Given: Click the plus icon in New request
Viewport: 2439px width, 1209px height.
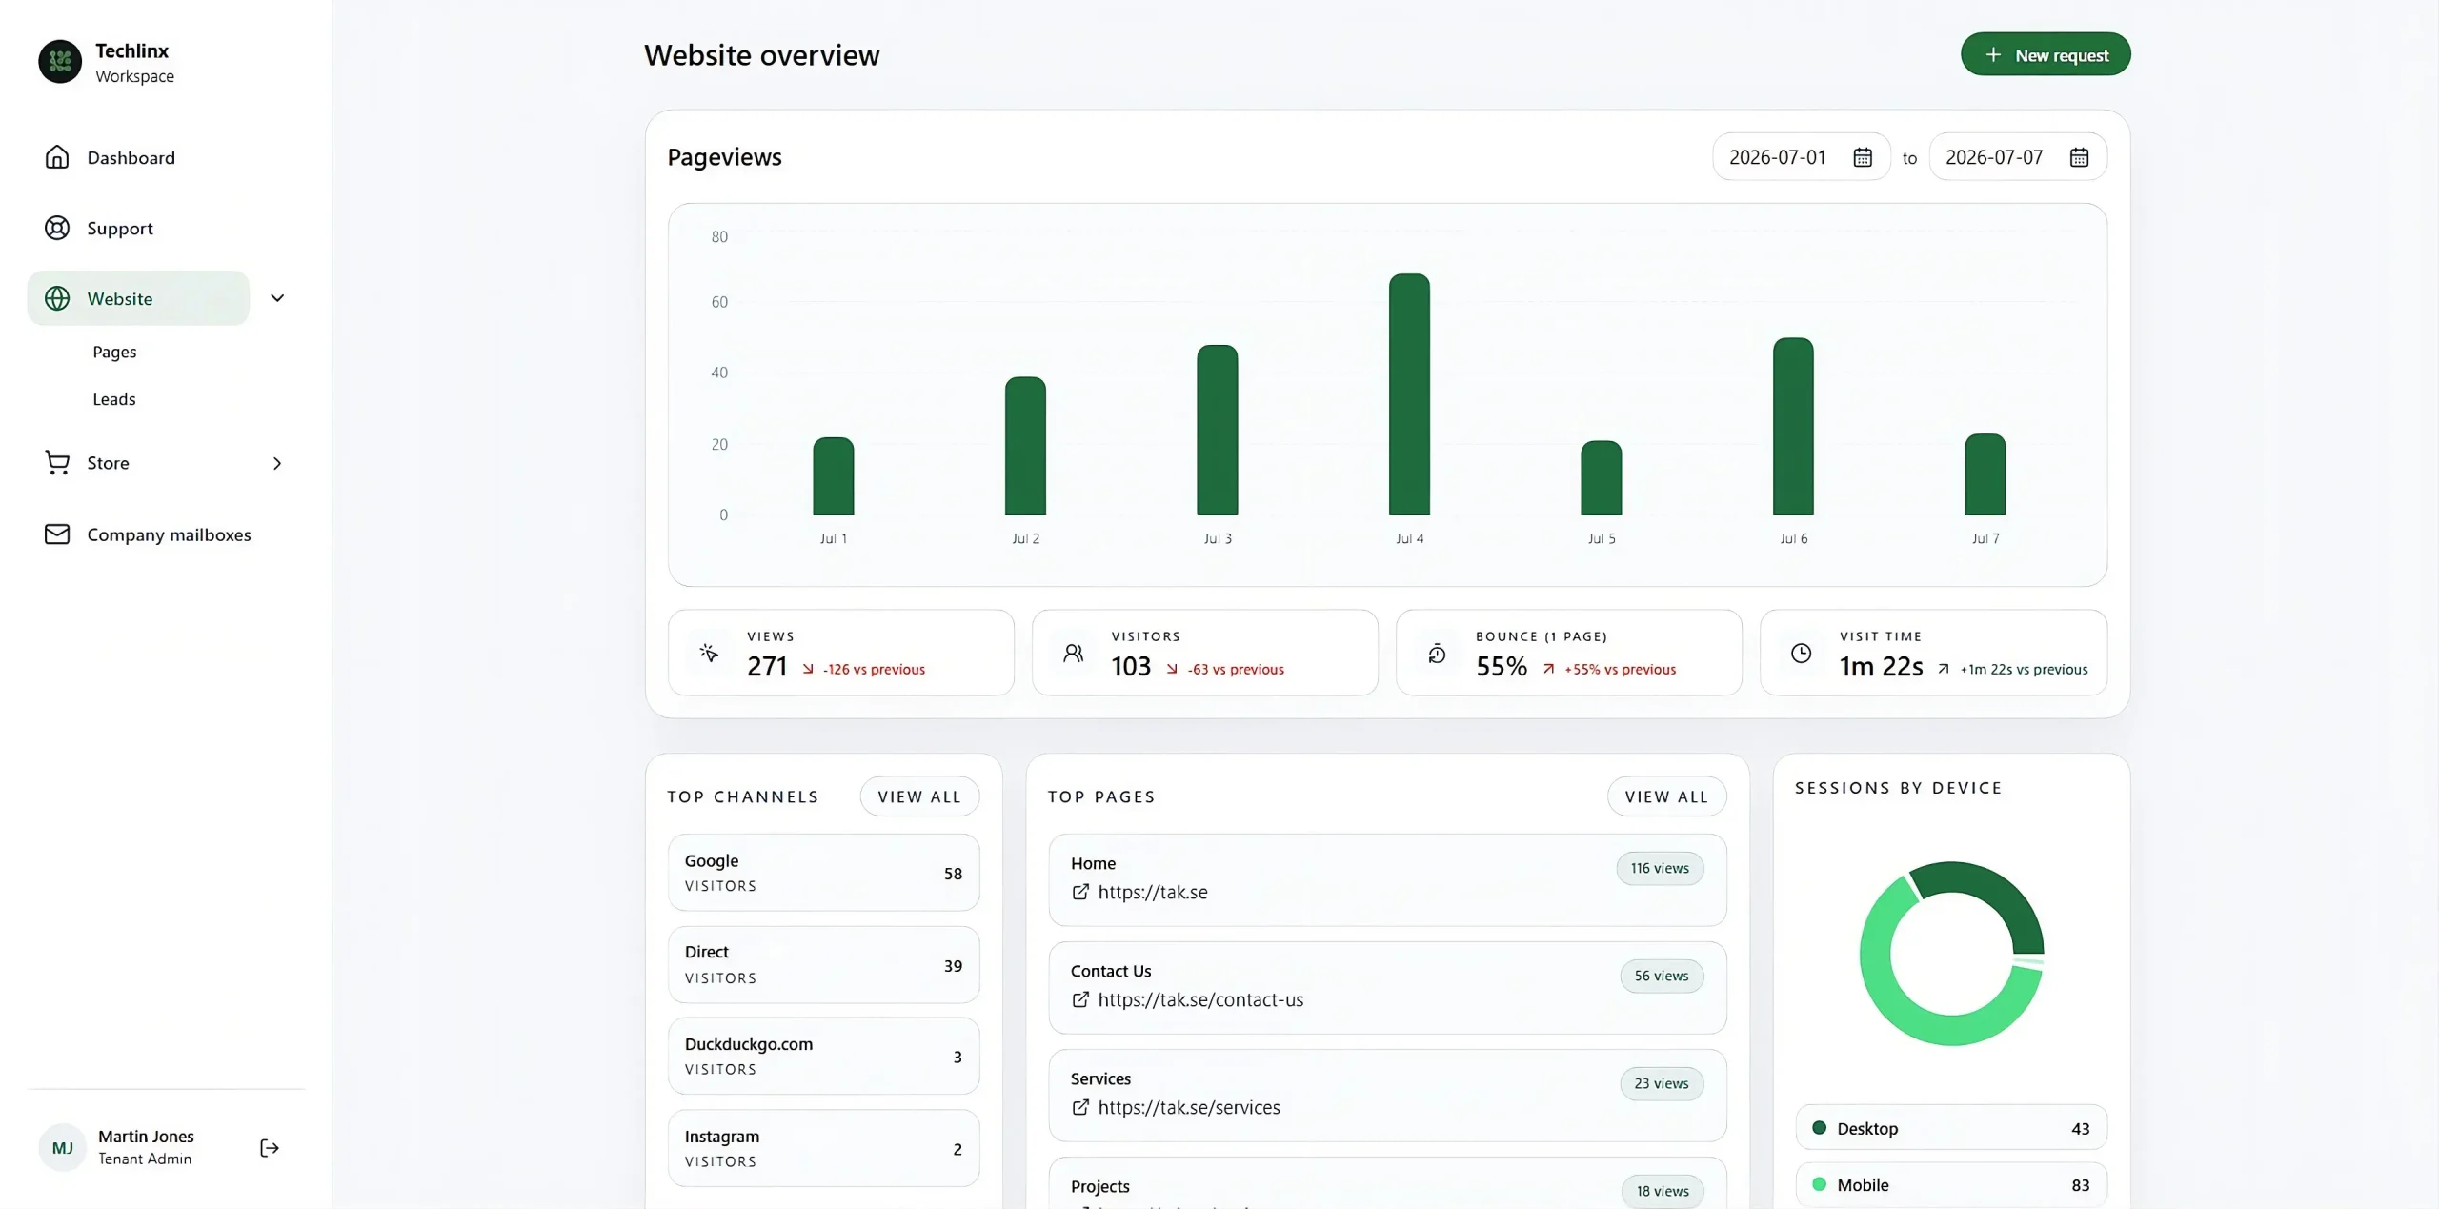Looking at the screenshot, I should click(1993, 54).
